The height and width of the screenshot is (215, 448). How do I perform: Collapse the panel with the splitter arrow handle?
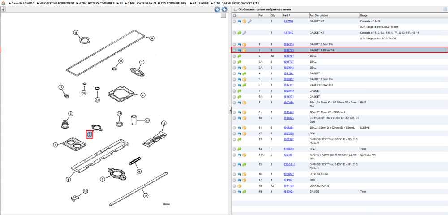(x=230, y=111)
